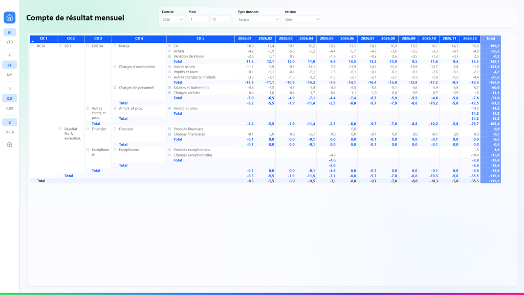The width and height of the screenshot is (524, 295).
Task: Expand the CA row
Action: coord(170,46)
